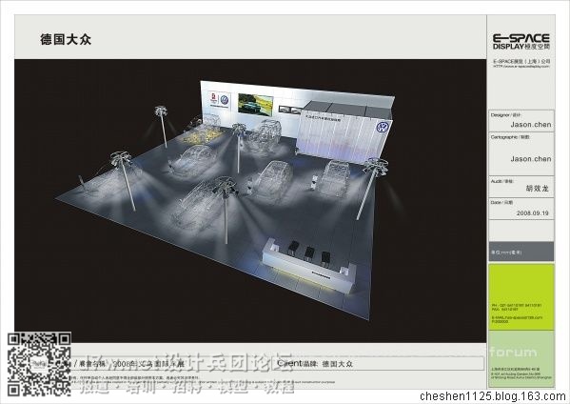
Task: Click the Designer field label
Action: 505,115
